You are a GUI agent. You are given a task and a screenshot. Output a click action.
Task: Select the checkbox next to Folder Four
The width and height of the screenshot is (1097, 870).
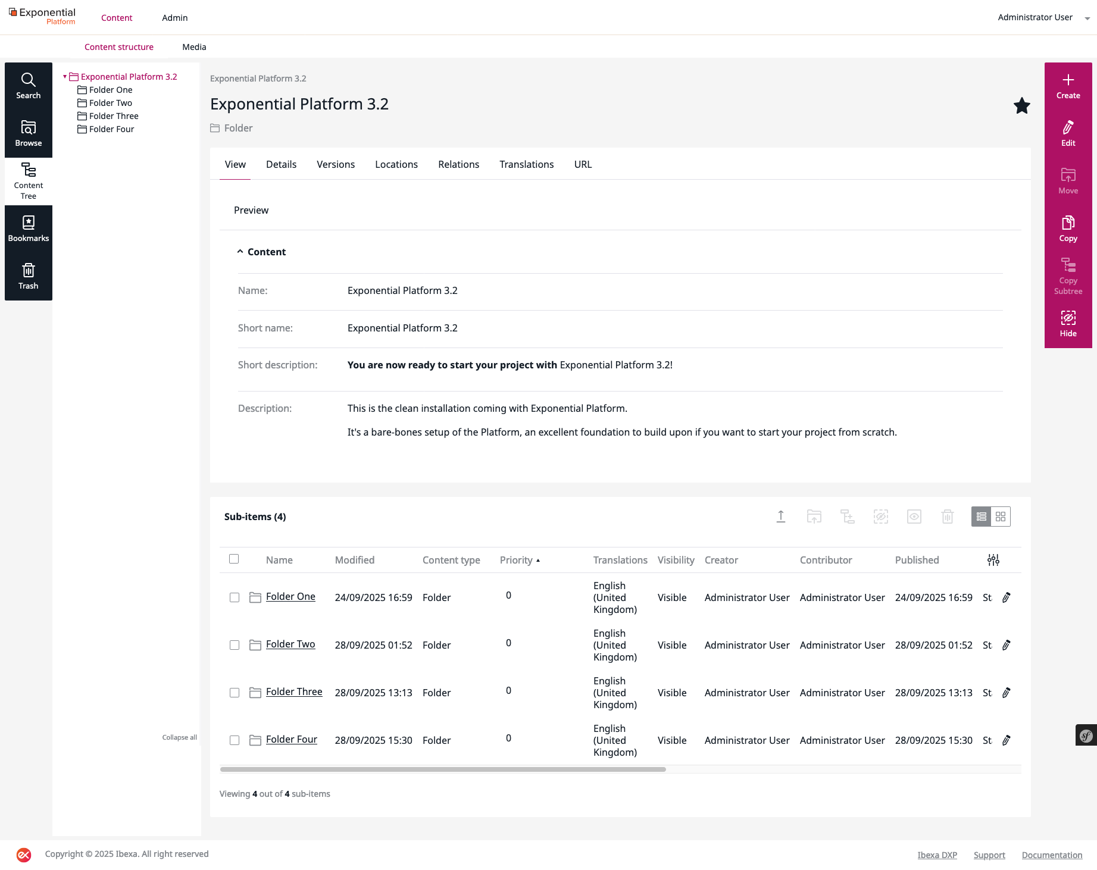click(x=234, y=740)
